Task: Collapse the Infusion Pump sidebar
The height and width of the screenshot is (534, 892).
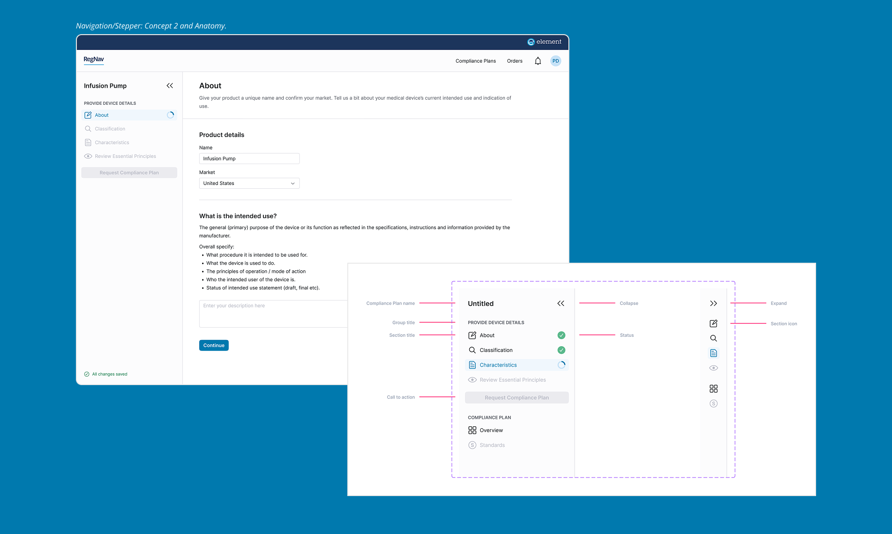Action: (x=170, y=86)
